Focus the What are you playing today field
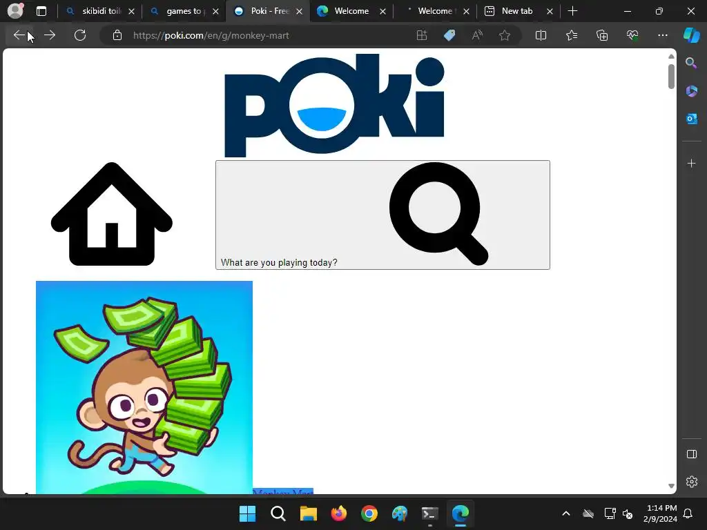This screenshot has height=530, width=707. (382, 215)
